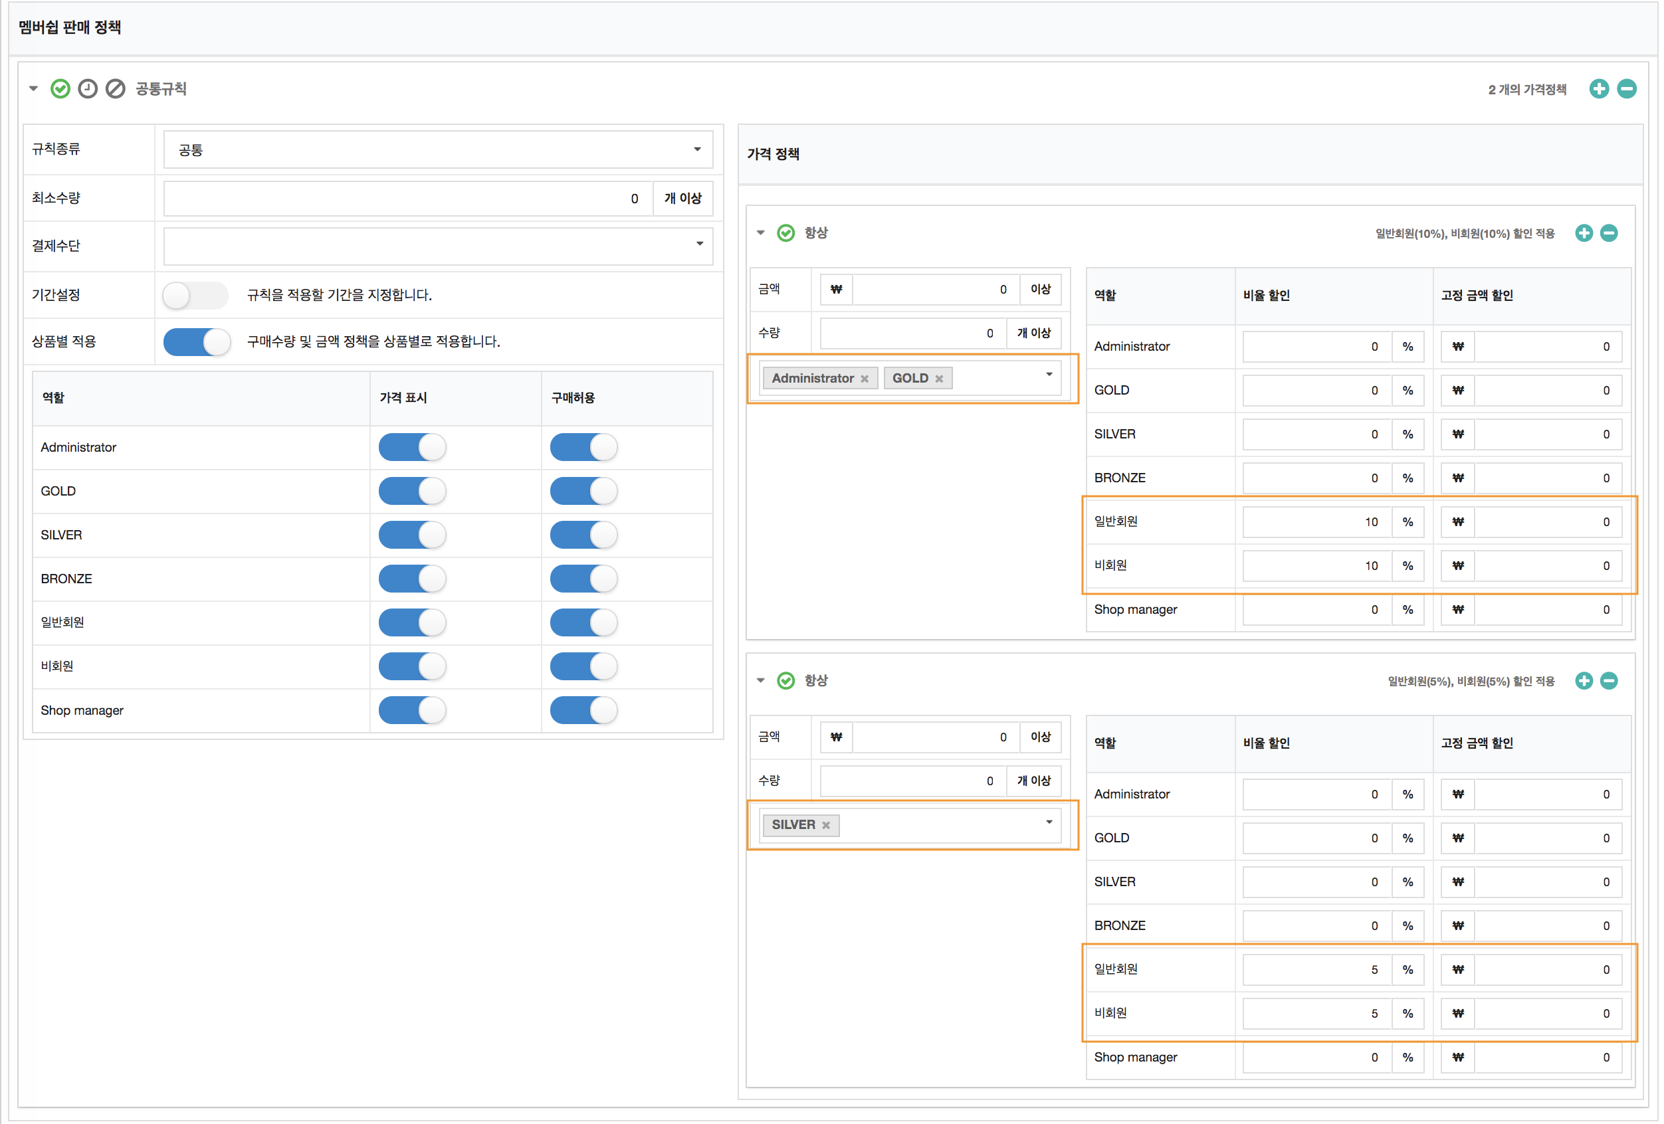Click the green check icon of the first 항상 policy
Image resolution: width=1664 pixels, height=1124 pixels.
tap(786, 233)
